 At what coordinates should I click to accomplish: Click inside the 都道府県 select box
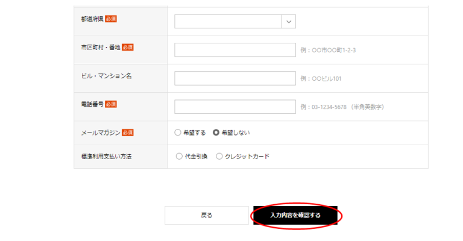coord(228,22)
